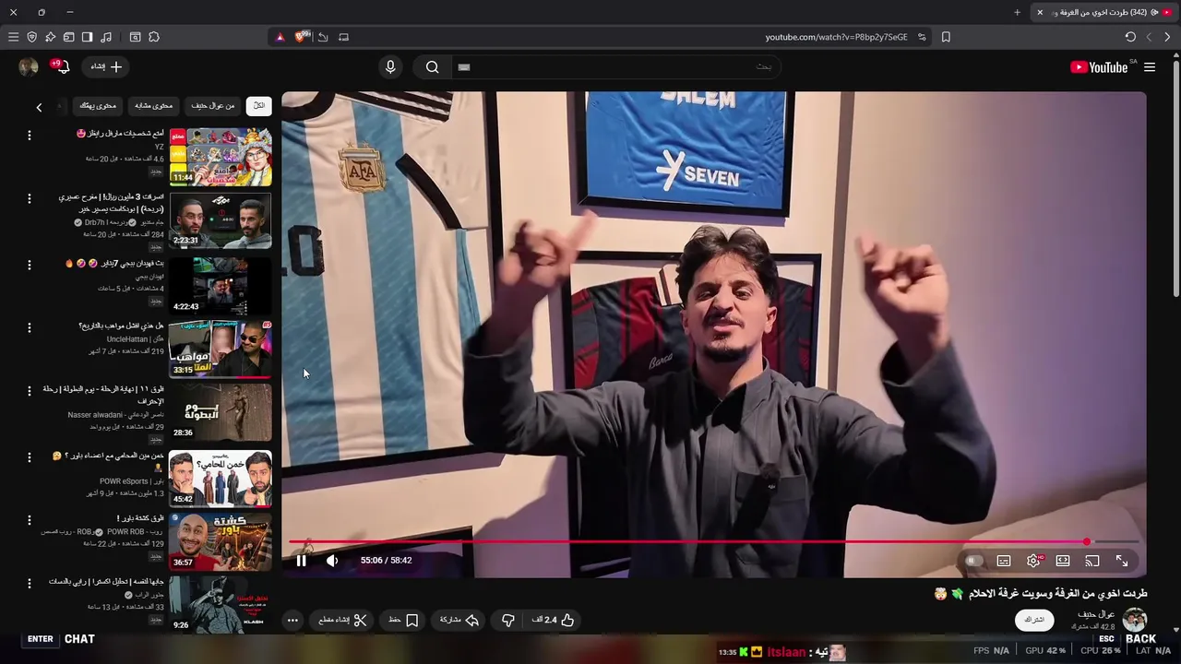Open the account profile avatar

pos(28,66)
